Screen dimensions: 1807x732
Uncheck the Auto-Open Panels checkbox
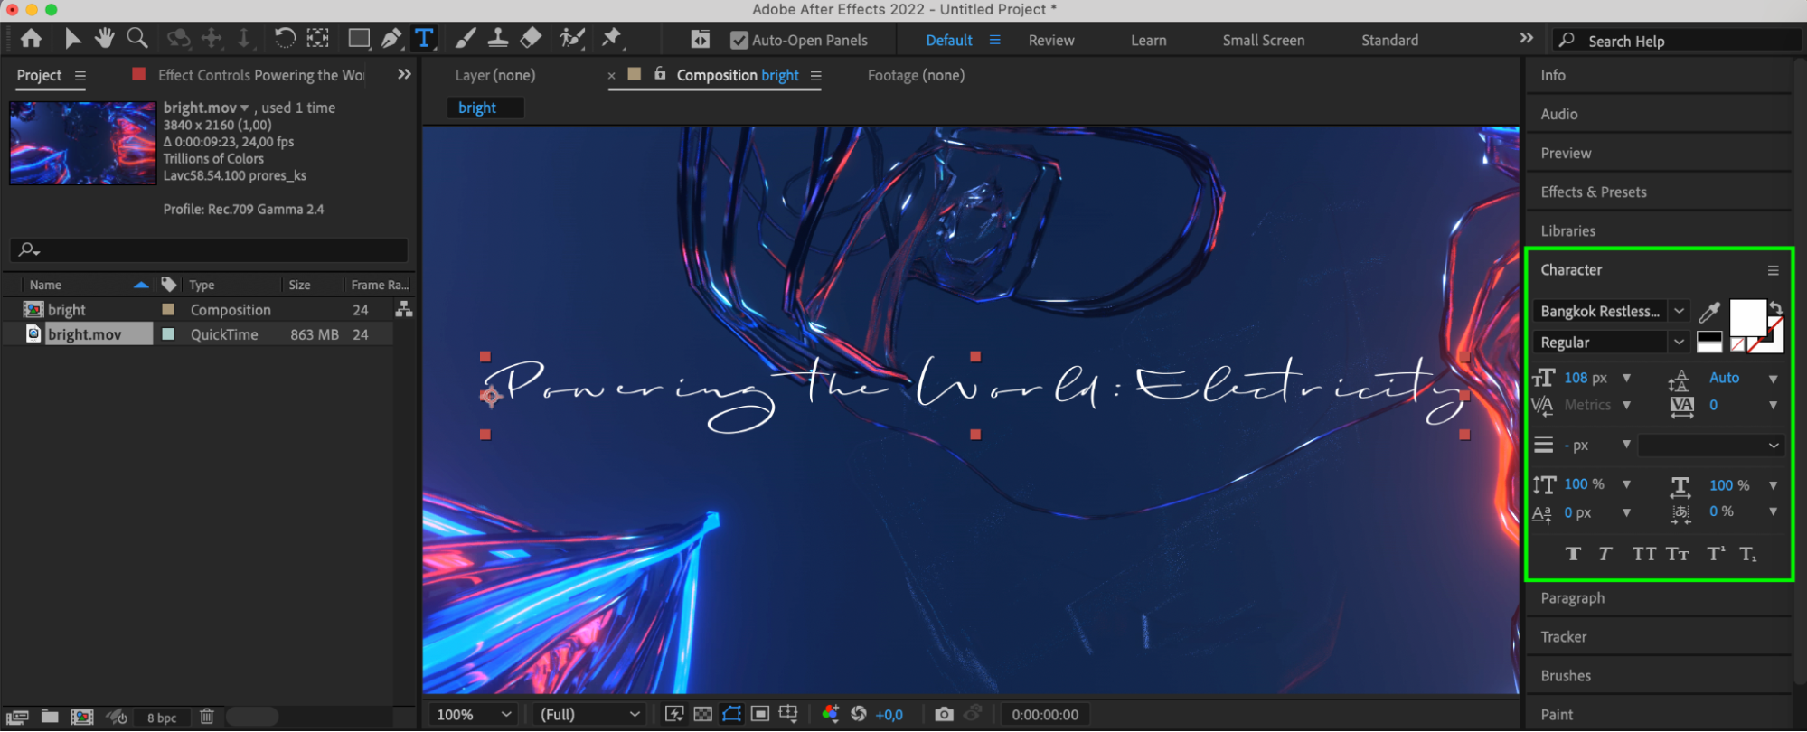click(739, 41)
